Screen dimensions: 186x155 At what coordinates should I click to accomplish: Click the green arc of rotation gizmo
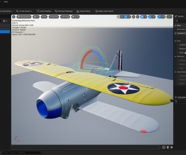(x=92, y=69)
